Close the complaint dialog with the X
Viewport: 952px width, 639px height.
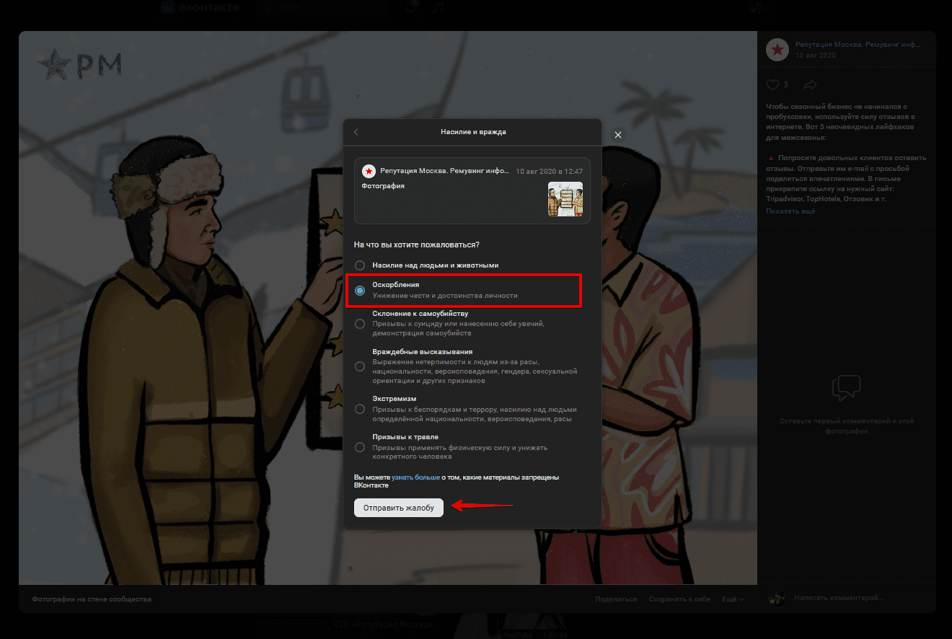[x=618, y=135]
